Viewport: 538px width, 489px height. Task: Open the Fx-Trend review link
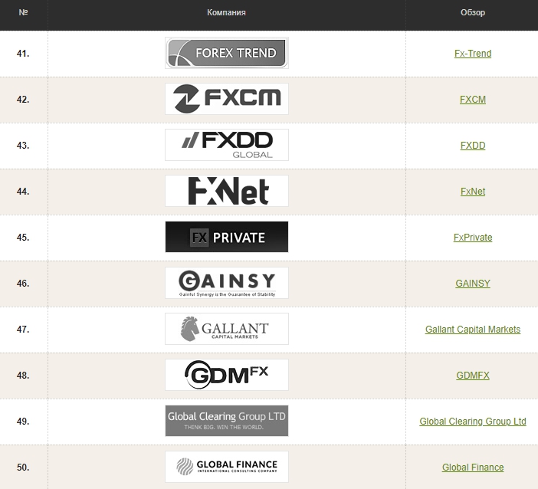tap(472, 54)
